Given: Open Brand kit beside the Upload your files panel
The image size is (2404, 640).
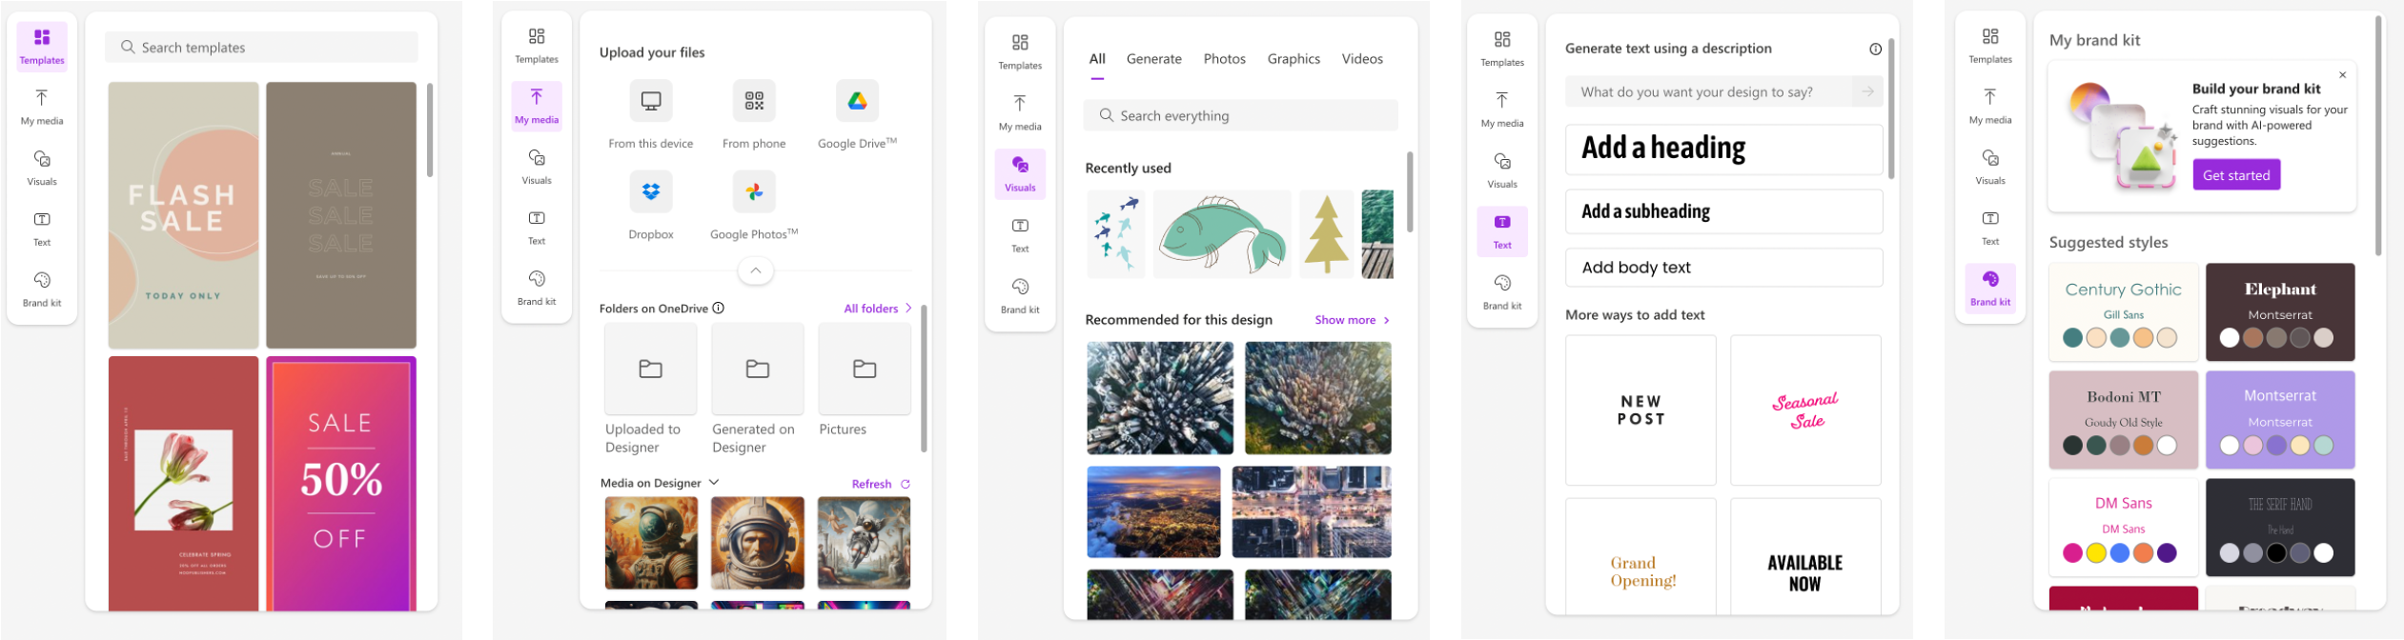Looking at the screenshot, I should (x=537, y=288).
